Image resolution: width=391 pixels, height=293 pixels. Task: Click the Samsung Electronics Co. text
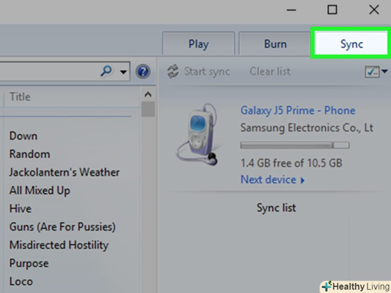(307, 128)
